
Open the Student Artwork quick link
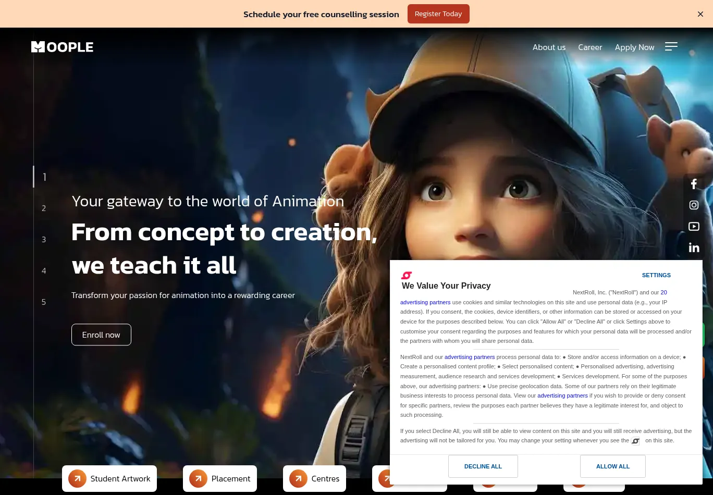(x=109, y=478)
